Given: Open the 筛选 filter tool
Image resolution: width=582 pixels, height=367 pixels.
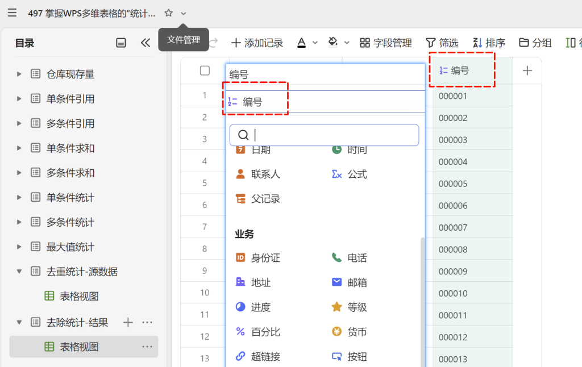Looking at the screenshot, I should click(x=442, y=43).
